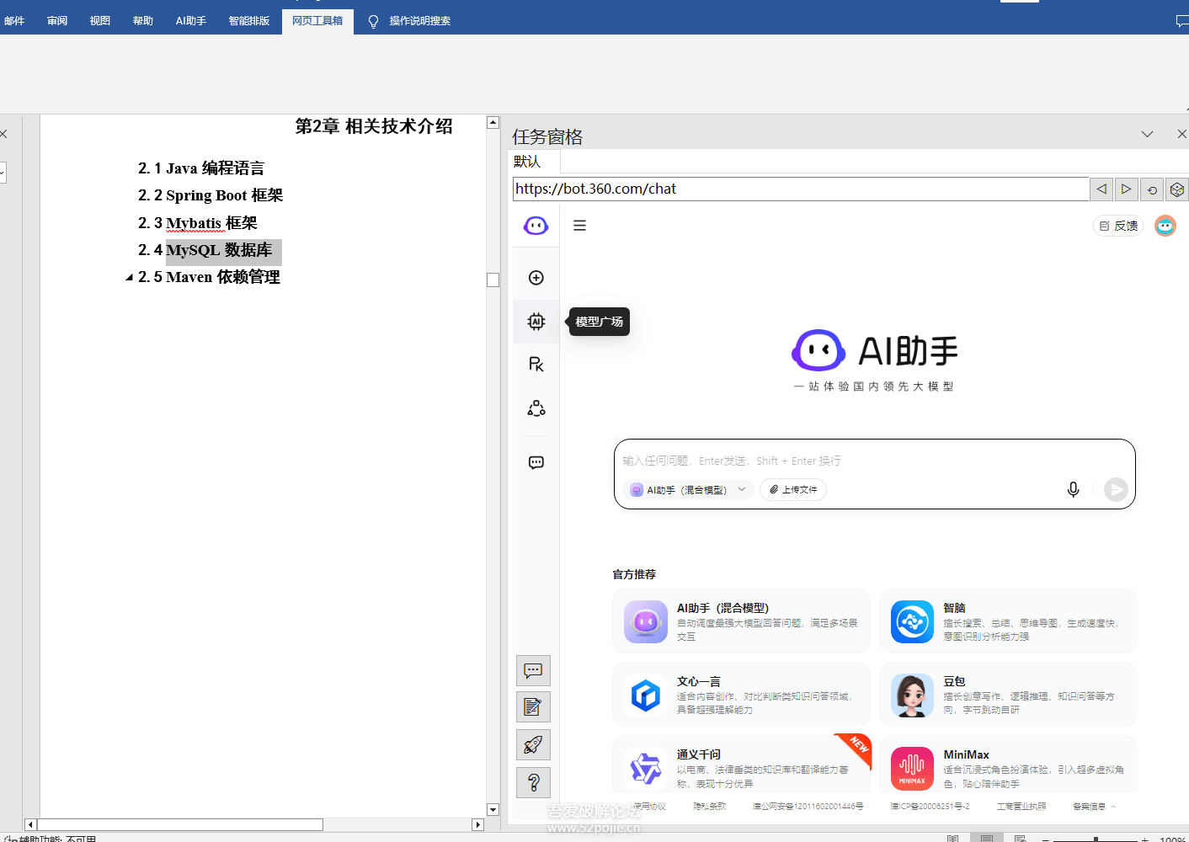Start a new chat with plus icon

(x=536, y=278)
